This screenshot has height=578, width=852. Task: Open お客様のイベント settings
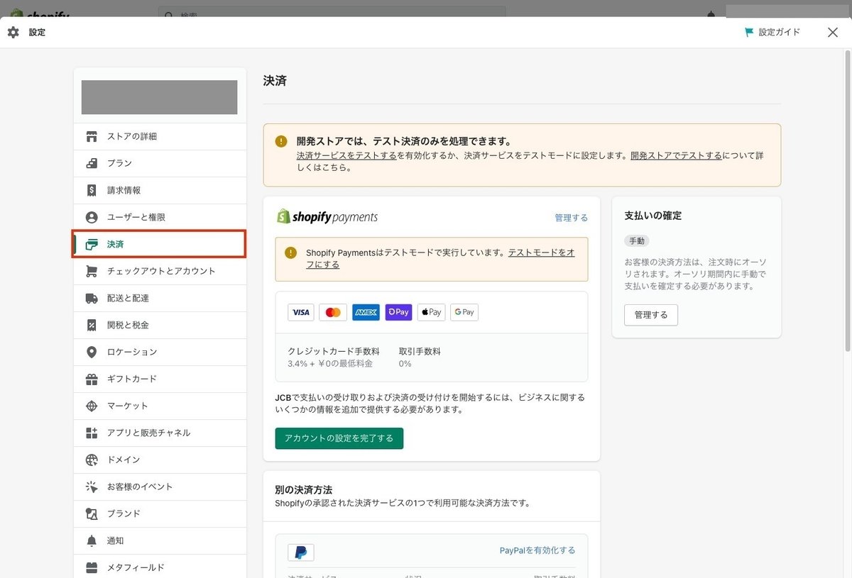pyautogui.click(x=160, y=487)
